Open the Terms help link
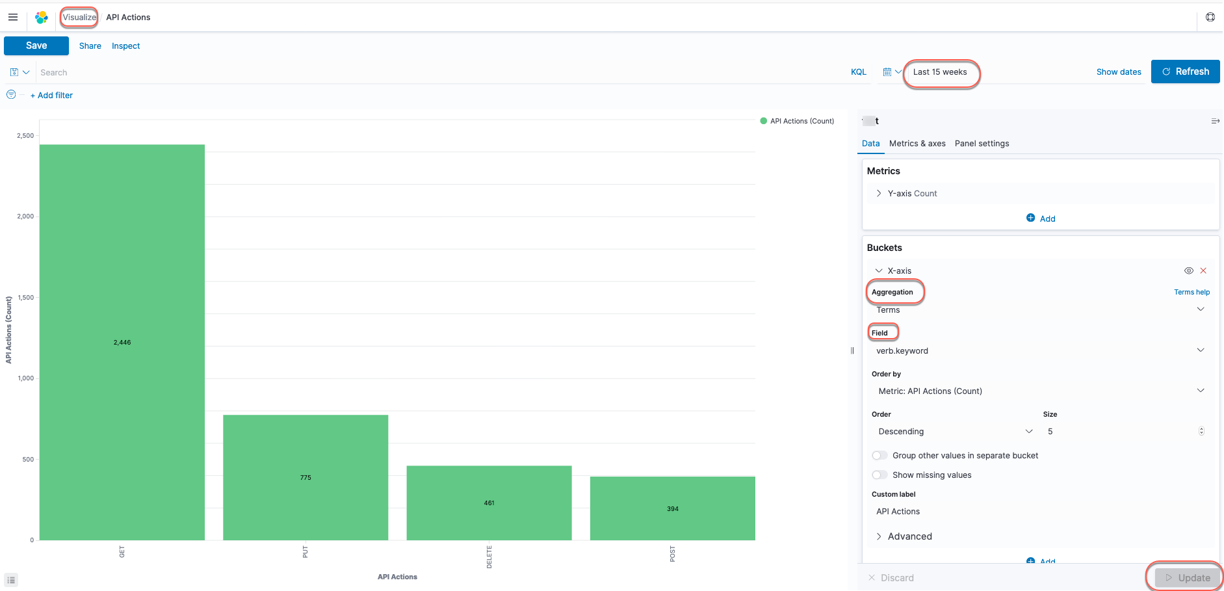The image size is (1224, 591). [x=1191, y=292]
